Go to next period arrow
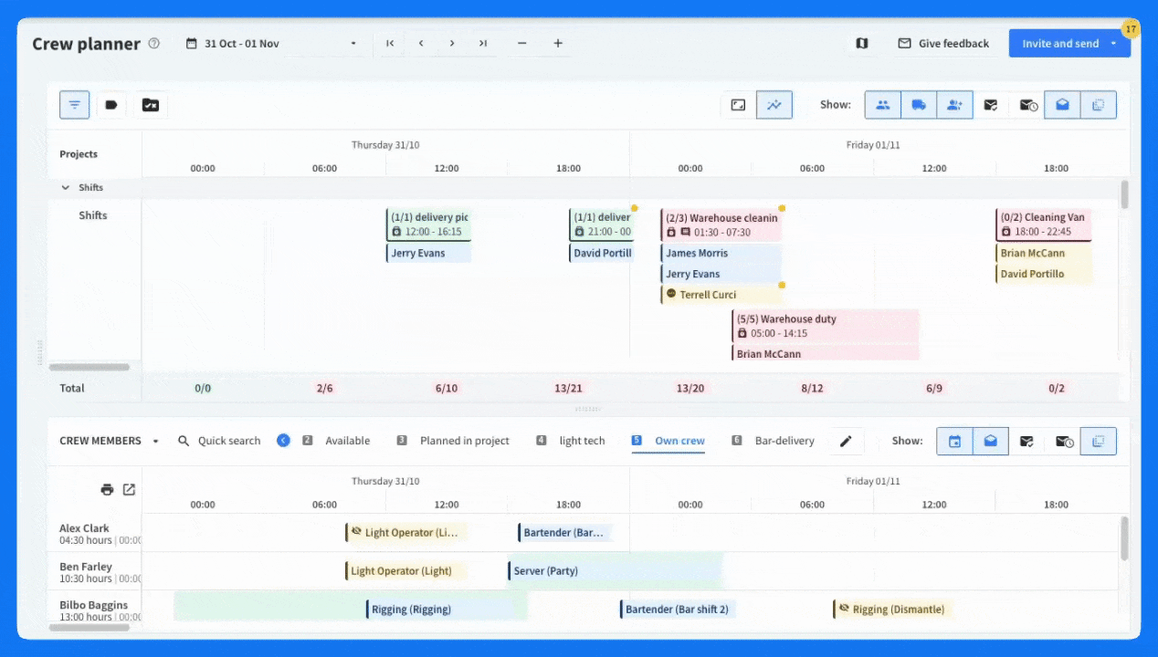Viewport: 1158px width, 657px height. (x=452, y=43)
